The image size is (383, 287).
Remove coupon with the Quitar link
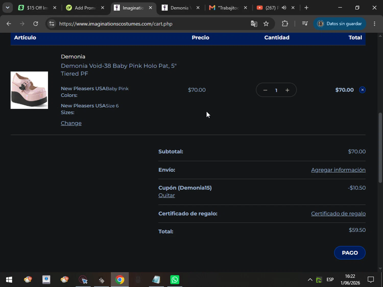pos(166,195)
